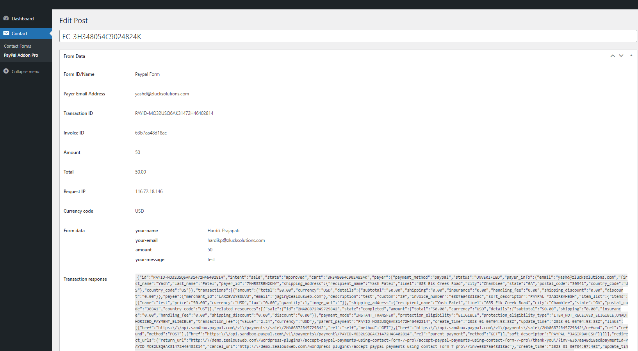This screenshot has height=351, width=638.
Task: Click the Collapse menu arrow icon
Action: [x=6, y=71]
